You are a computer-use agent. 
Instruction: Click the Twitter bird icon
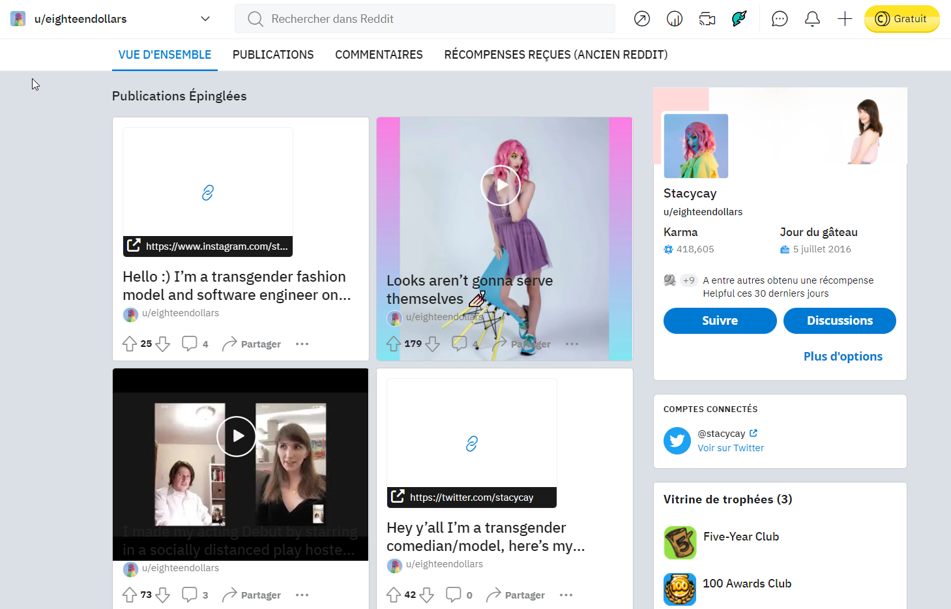click(677, 441)
